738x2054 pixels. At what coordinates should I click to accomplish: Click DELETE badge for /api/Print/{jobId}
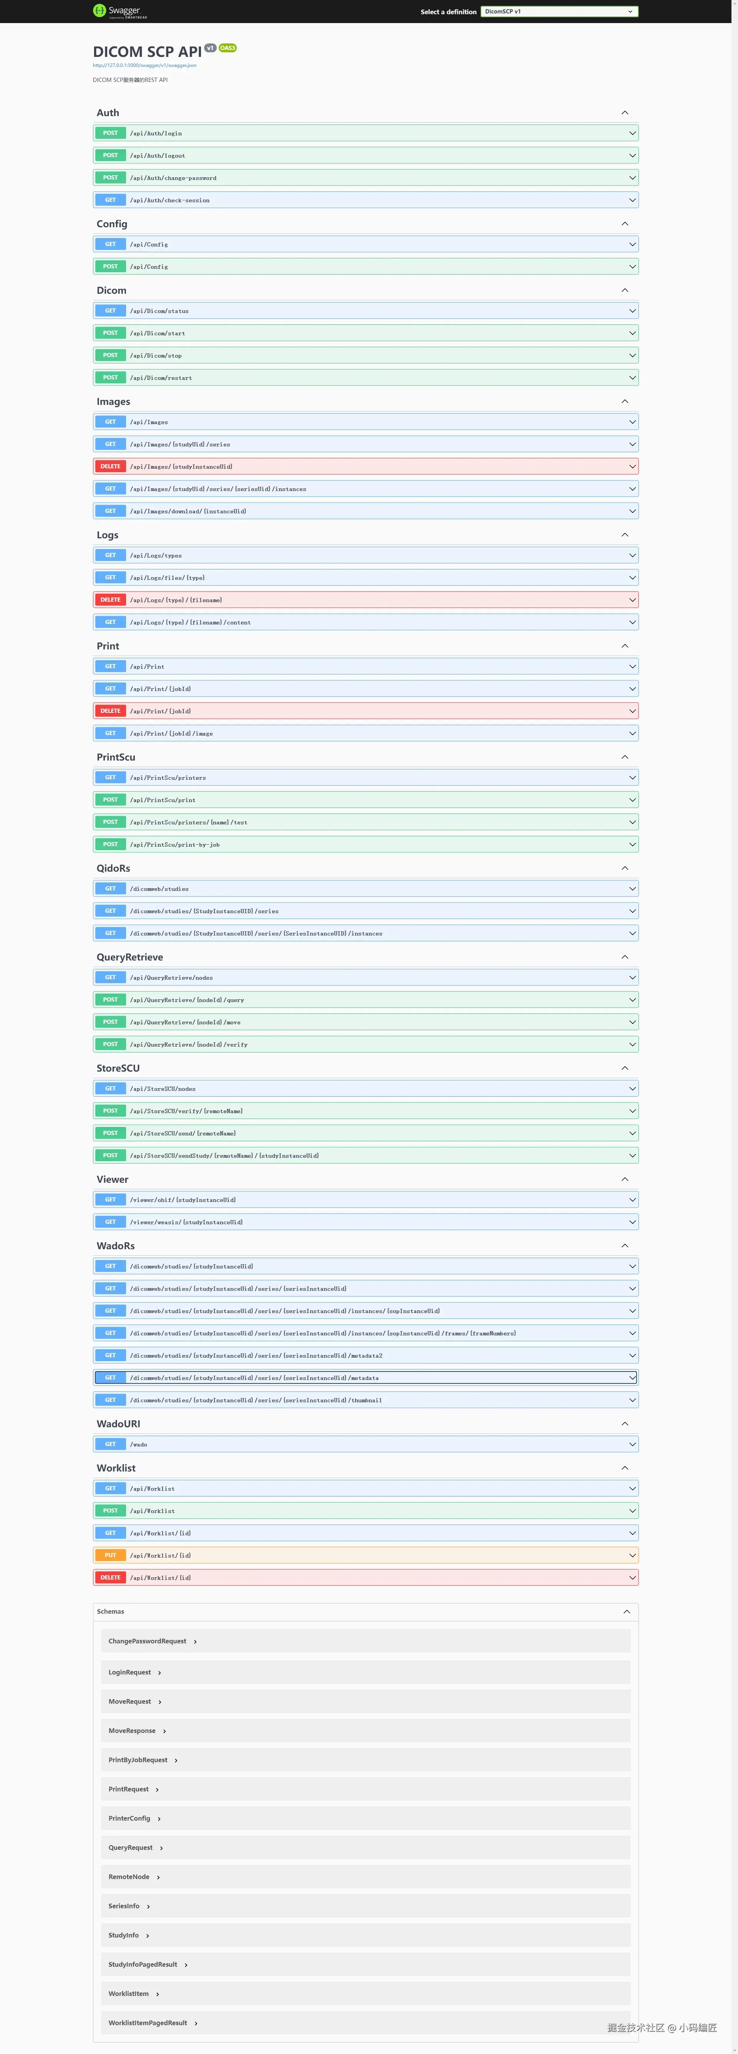(x=110, y=711)
